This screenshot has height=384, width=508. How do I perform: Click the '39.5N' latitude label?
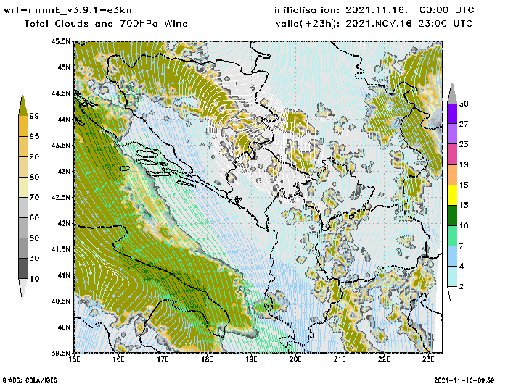point(60,353)
